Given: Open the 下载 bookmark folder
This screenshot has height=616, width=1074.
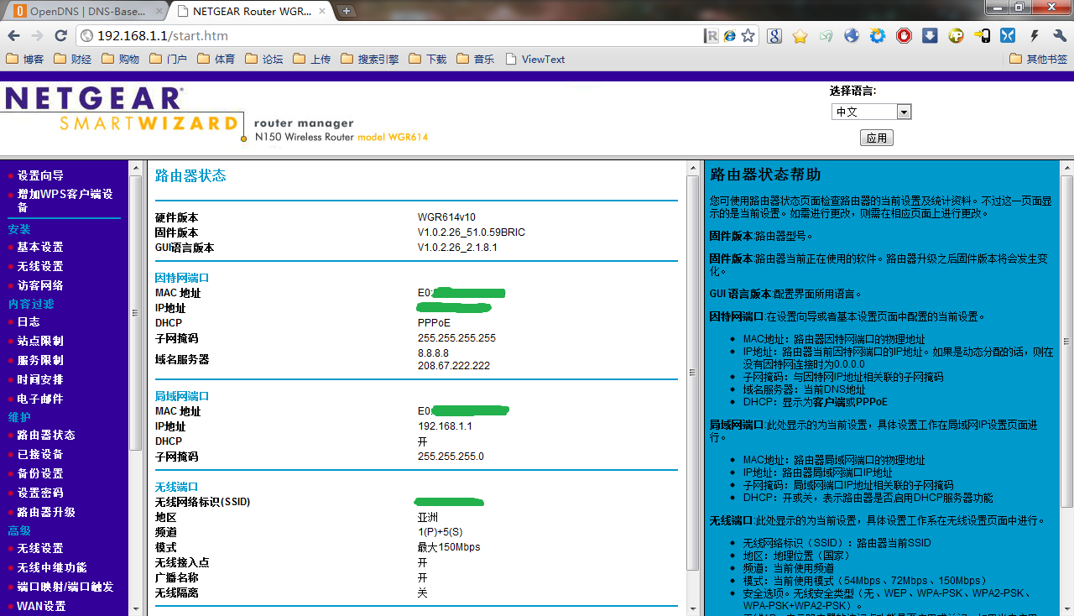Looking at the screenshot, I should 428,60.
